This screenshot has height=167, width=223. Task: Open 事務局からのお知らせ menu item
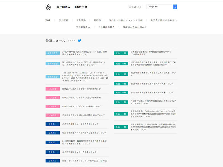[x=135, y=27]
